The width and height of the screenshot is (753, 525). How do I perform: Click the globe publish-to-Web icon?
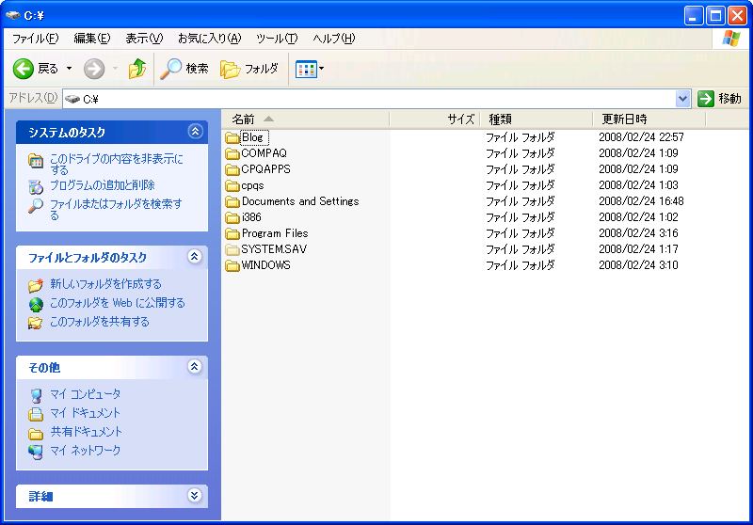36,304
